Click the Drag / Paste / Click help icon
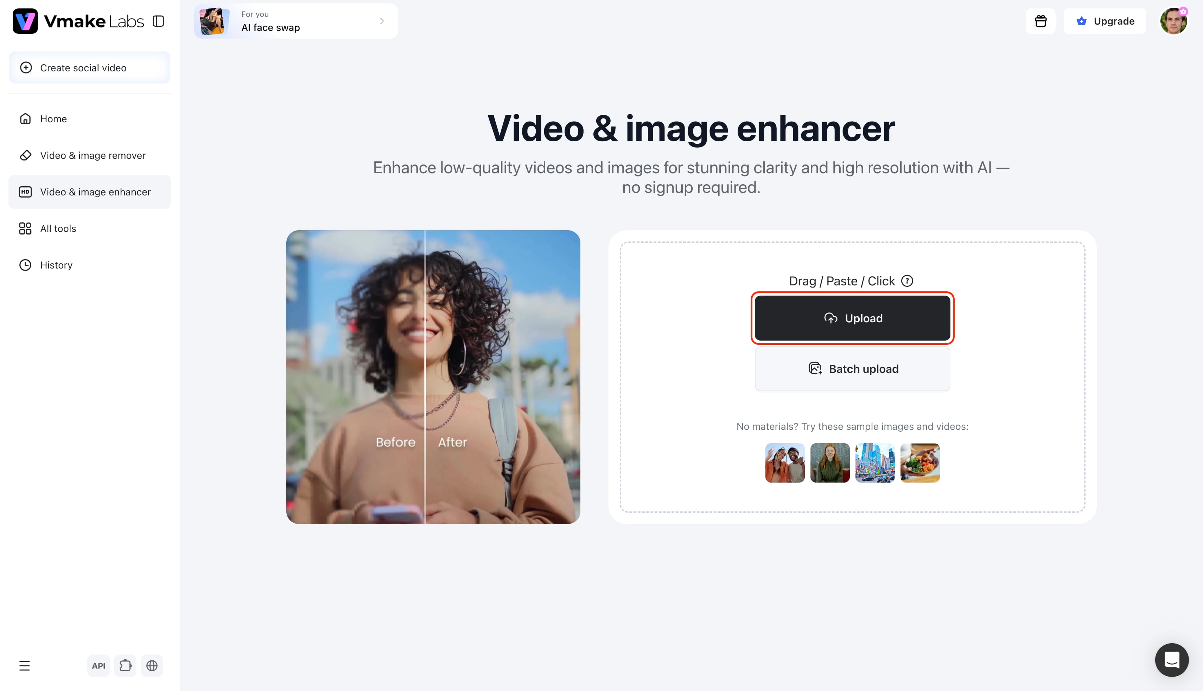Screen dimensions: 1203x691 point(907,281)
